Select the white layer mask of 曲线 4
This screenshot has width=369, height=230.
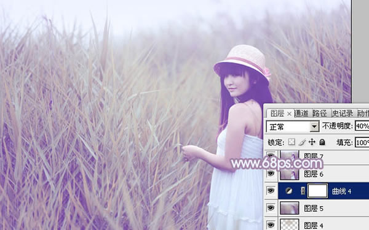[x=318, y=191]
